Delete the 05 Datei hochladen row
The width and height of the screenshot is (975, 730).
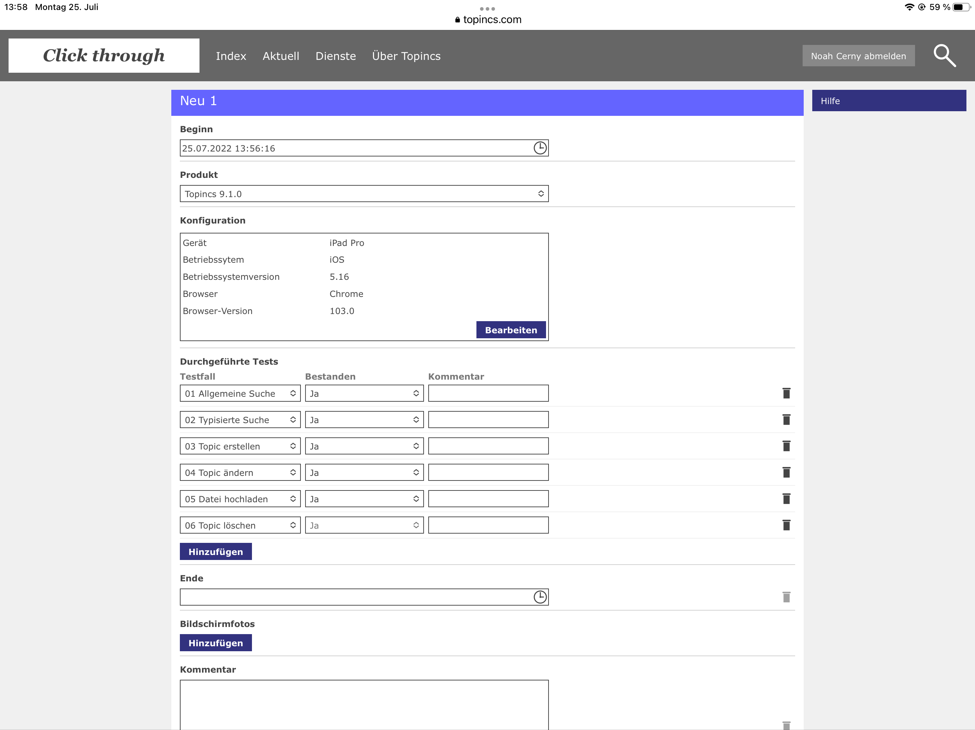tap(786, 499)
